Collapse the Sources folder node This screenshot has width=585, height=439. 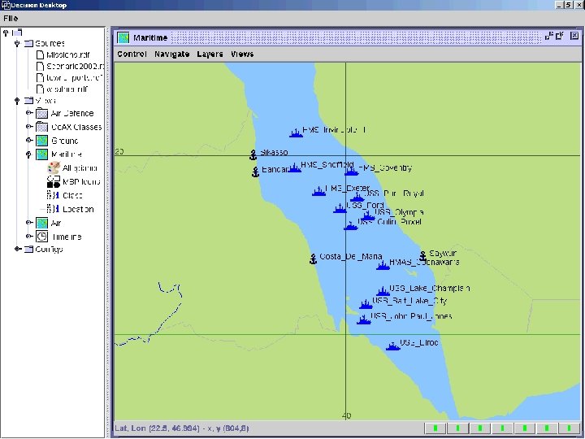[x=17, y=44]
